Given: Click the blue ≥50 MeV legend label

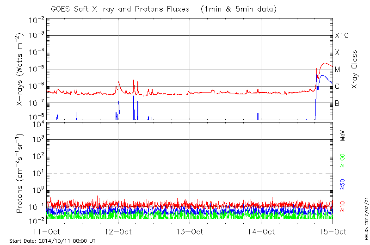Looking at the screenshot, I should pos(343,184).
